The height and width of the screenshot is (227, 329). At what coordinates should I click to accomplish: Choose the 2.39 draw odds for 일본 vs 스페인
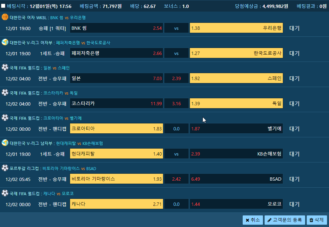tap(176, 78)
